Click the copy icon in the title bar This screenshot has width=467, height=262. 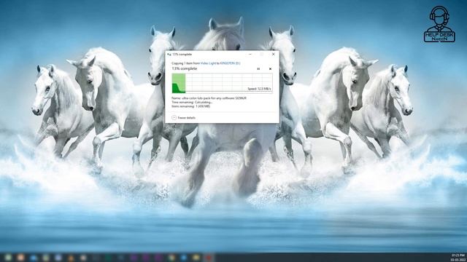[x=169, y=55]
